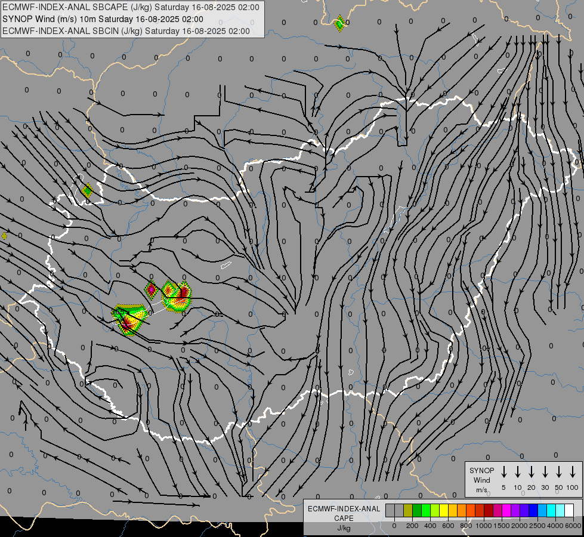Click the wind legend arrow labeled 5

point(503,472)
